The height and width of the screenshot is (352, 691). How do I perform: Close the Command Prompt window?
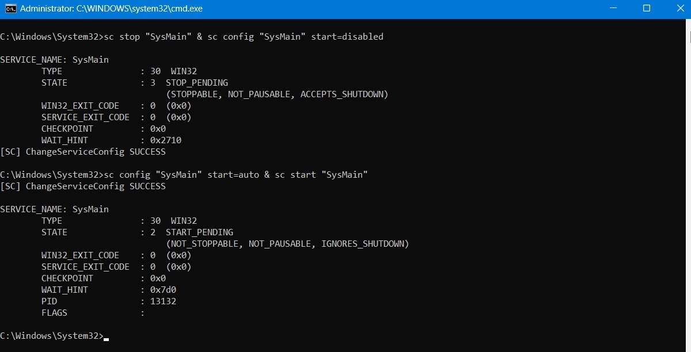coord(681,9)
